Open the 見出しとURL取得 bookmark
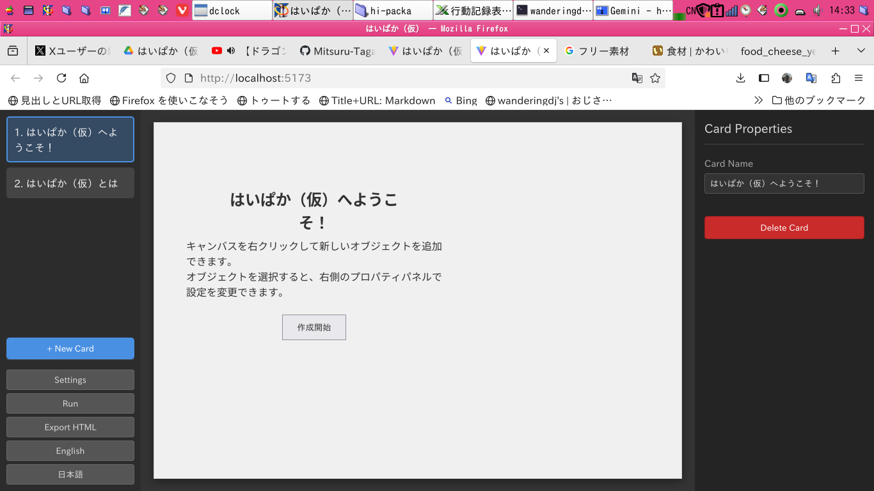Screen dimensions: 874x491 pyautogui.click(x=54, y=100)
